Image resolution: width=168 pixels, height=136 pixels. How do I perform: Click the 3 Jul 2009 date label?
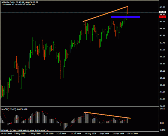coord(61,134)
